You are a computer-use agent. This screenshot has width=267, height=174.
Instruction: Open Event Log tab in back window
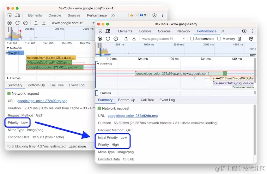pyautogui.click(x=77, y=85)
